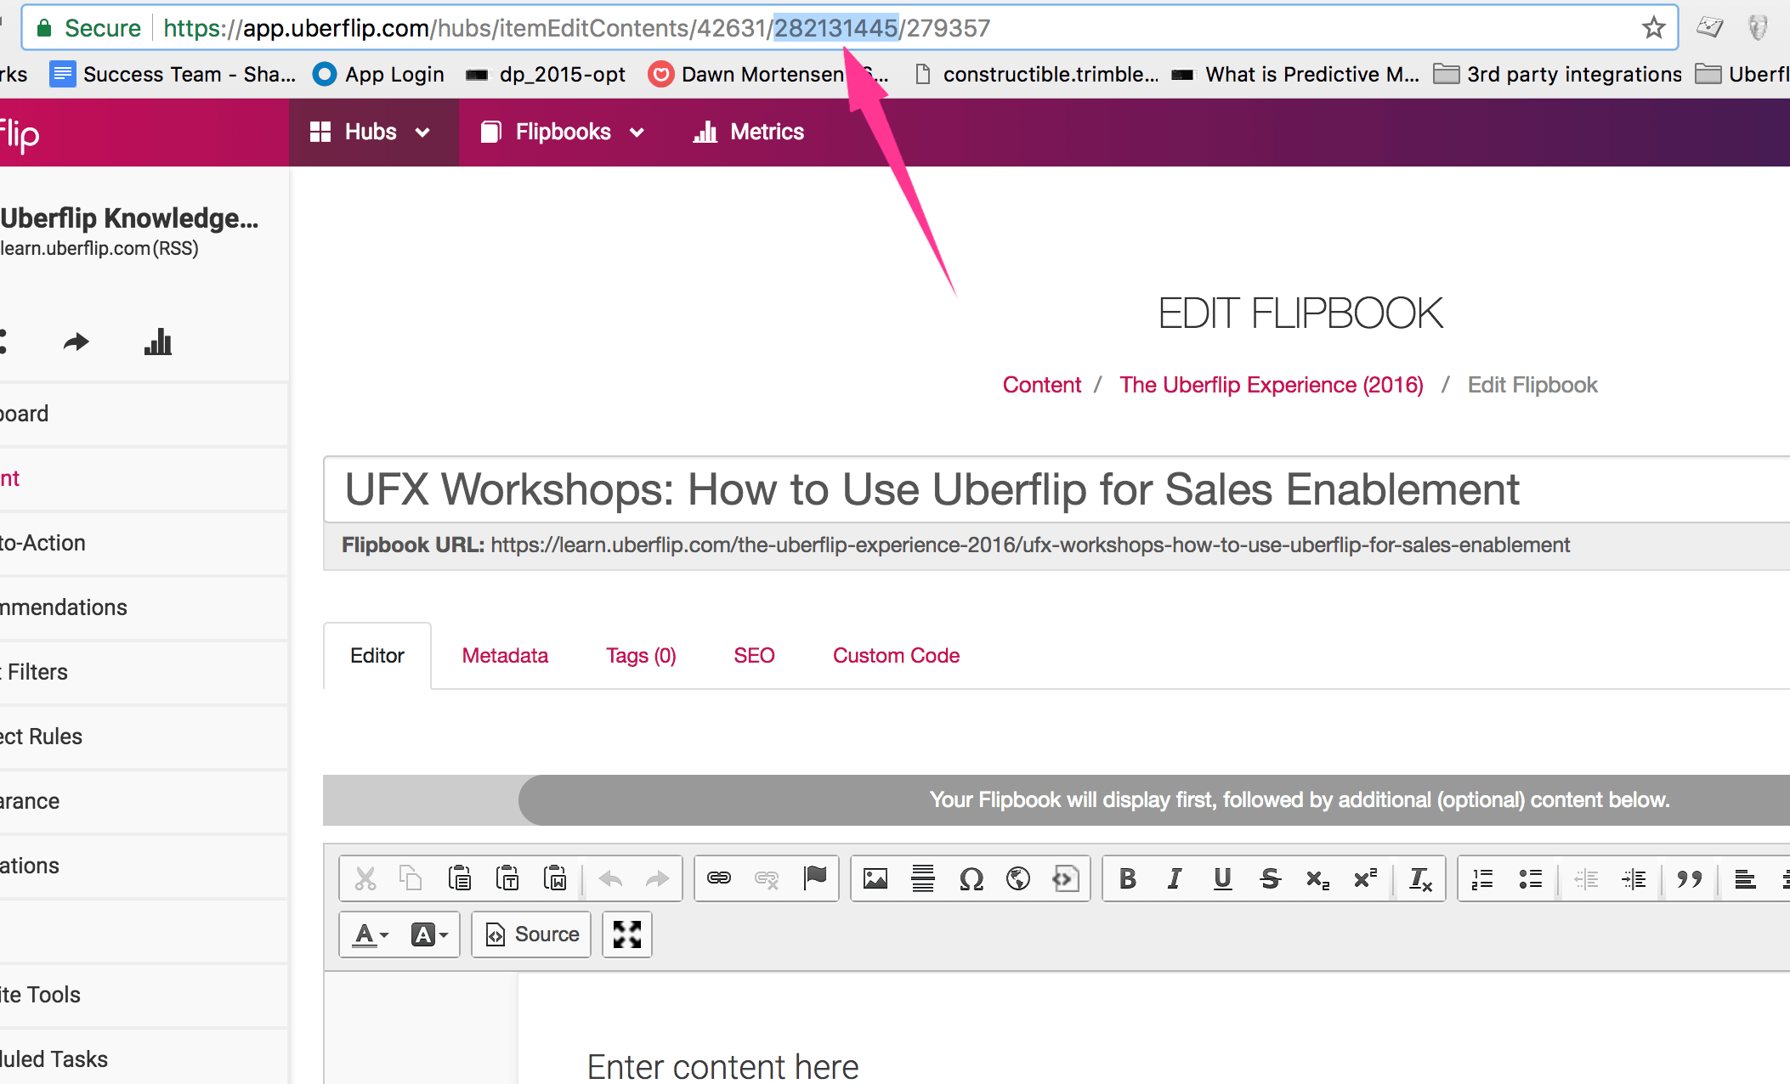
Task: Insert horizontal line icon
Action: 923,878
